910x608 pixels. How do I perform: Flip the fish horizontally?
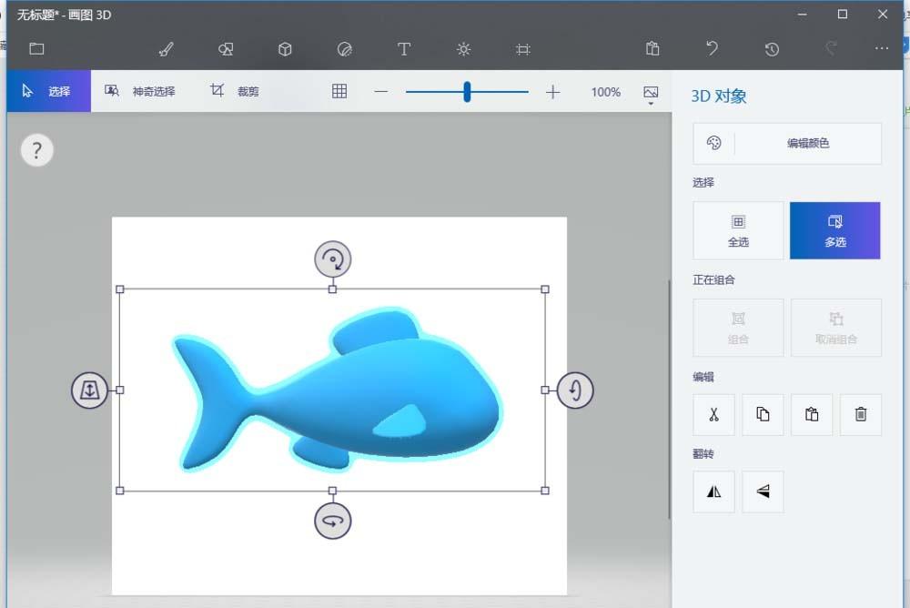tap(713, 491)
